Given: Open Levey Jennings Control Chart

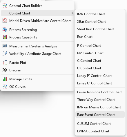Looking at the screenshot, I should (100, 92).
